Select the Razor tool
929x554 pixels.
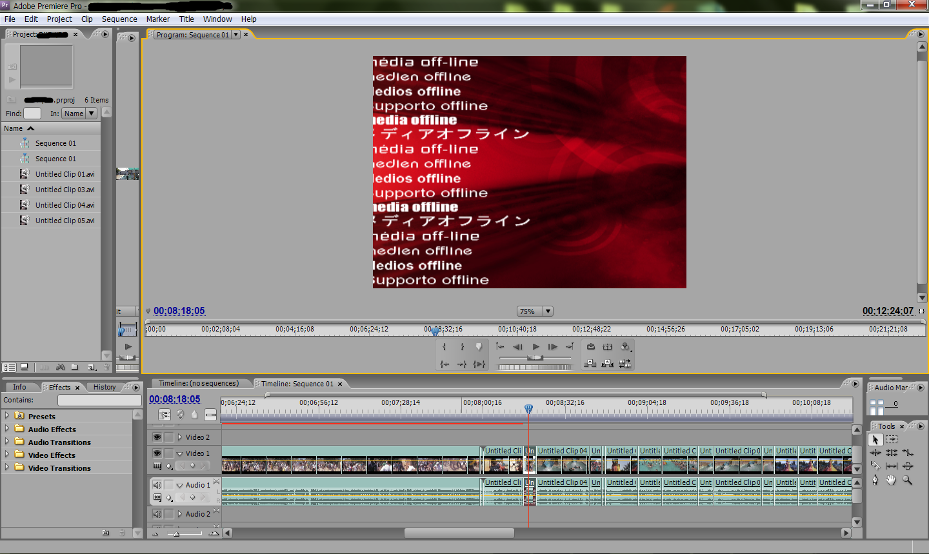tap(875, 466)
